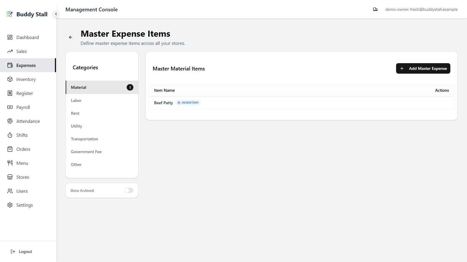Click the Payroll banknote icon

10,107
